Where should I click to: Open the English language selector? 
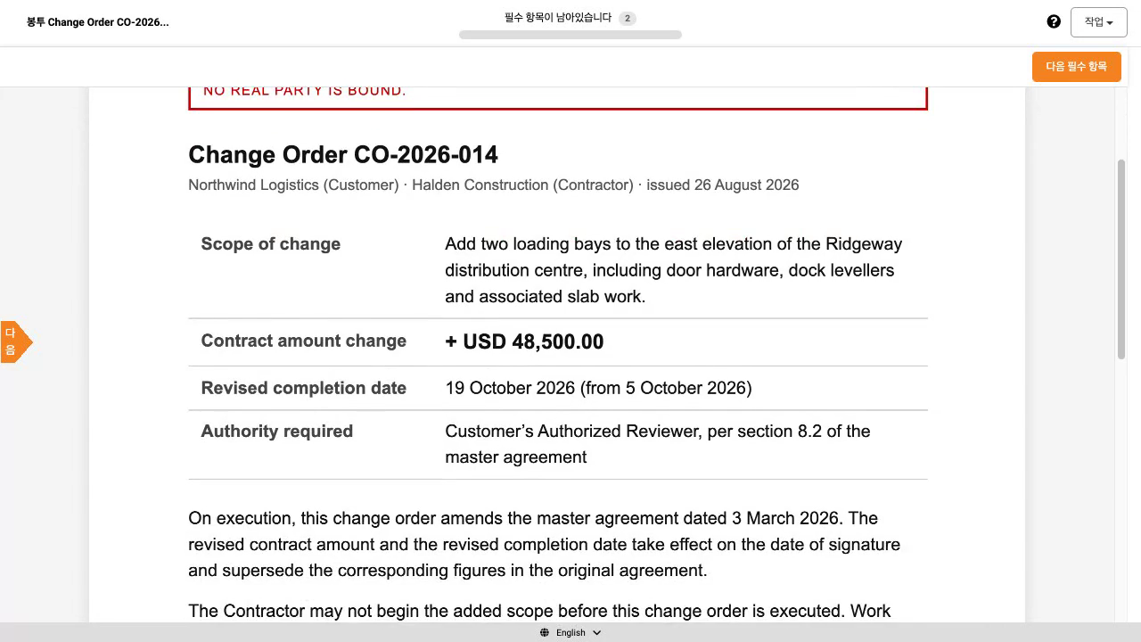(570, 633)
